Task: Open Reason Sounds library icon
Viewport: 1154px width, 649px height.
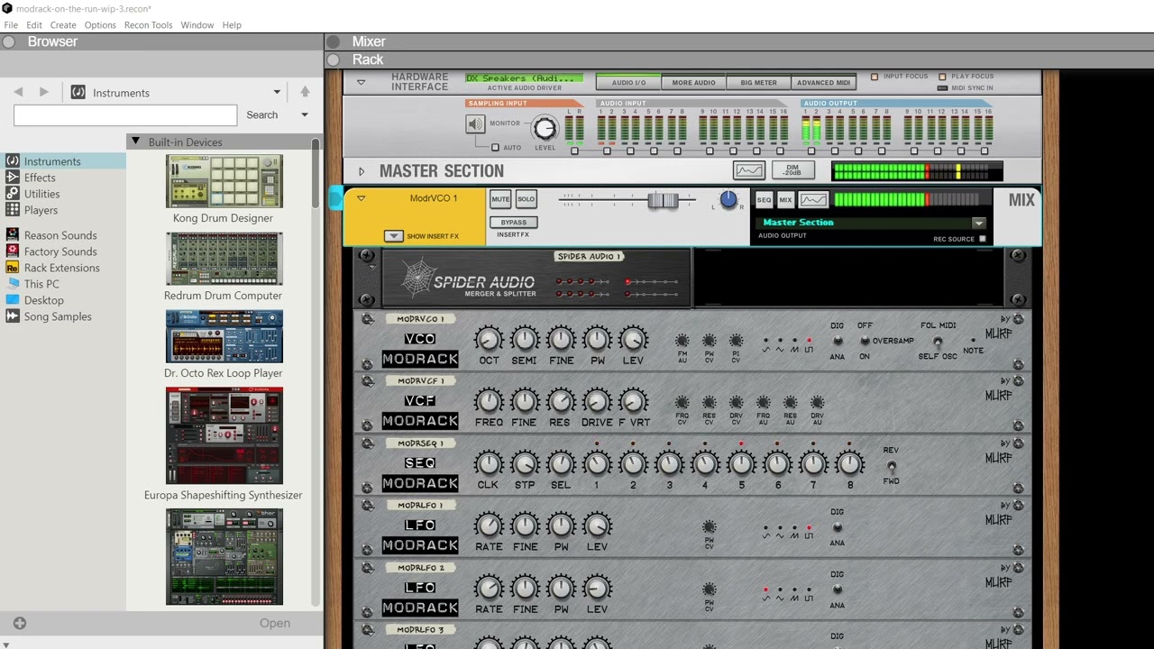Action: (x=13, y=235)
